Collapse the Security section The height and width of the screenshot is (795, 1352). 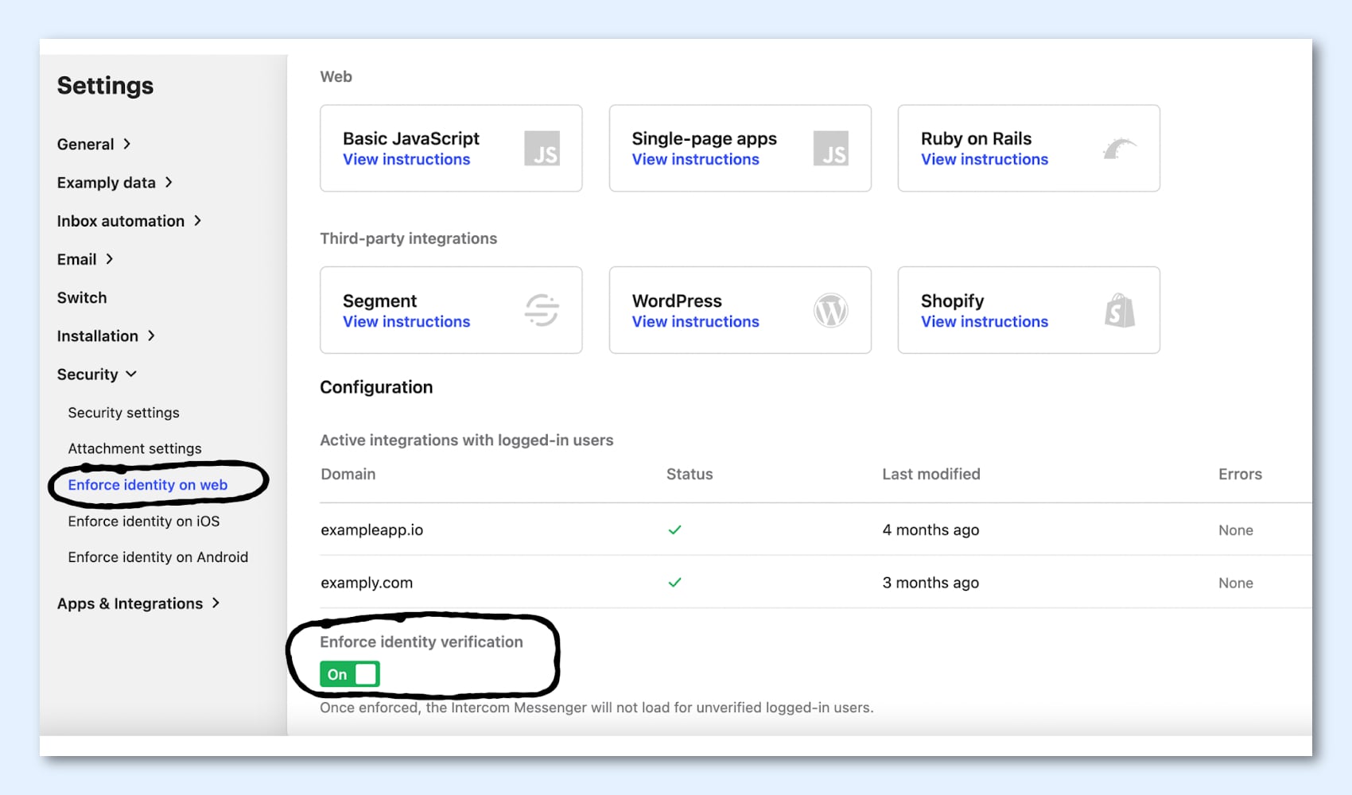96,374
